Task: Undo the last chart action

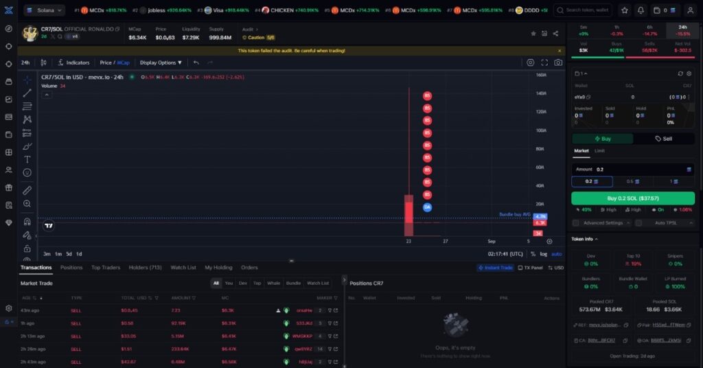Action: pos(196,62)
